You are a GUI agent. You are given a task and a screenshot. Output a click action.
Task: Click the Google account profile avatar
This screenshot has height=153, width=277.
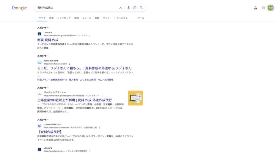(x=271, y=8)
